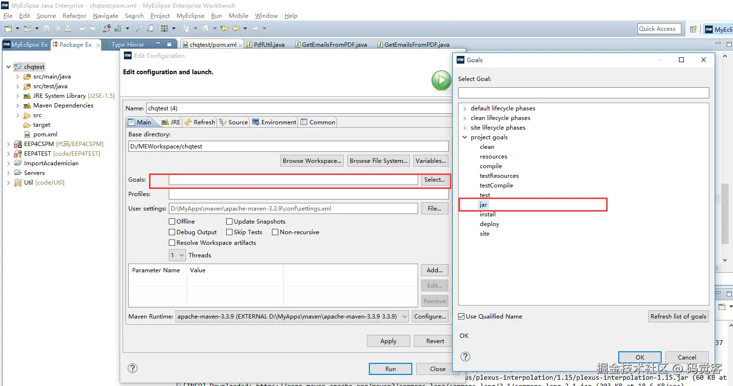Click the help icon in Goals dialog
This screenshot has height=386, width=733.
(465, 357)
